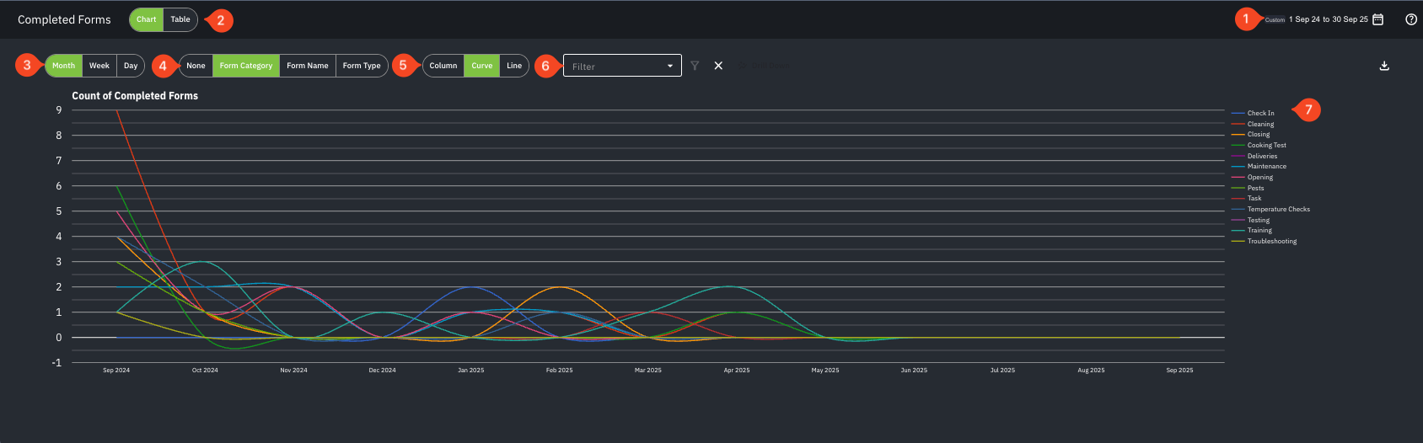This screenshot has width=1423, height=443.
Task: Toggle Pests series in legend
Action: (x=1248, y=188)
